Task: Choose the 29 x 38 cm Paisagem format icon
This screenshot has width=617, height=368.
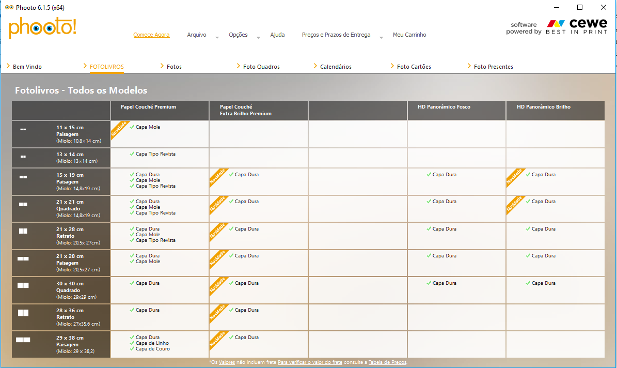Action: 23,340
